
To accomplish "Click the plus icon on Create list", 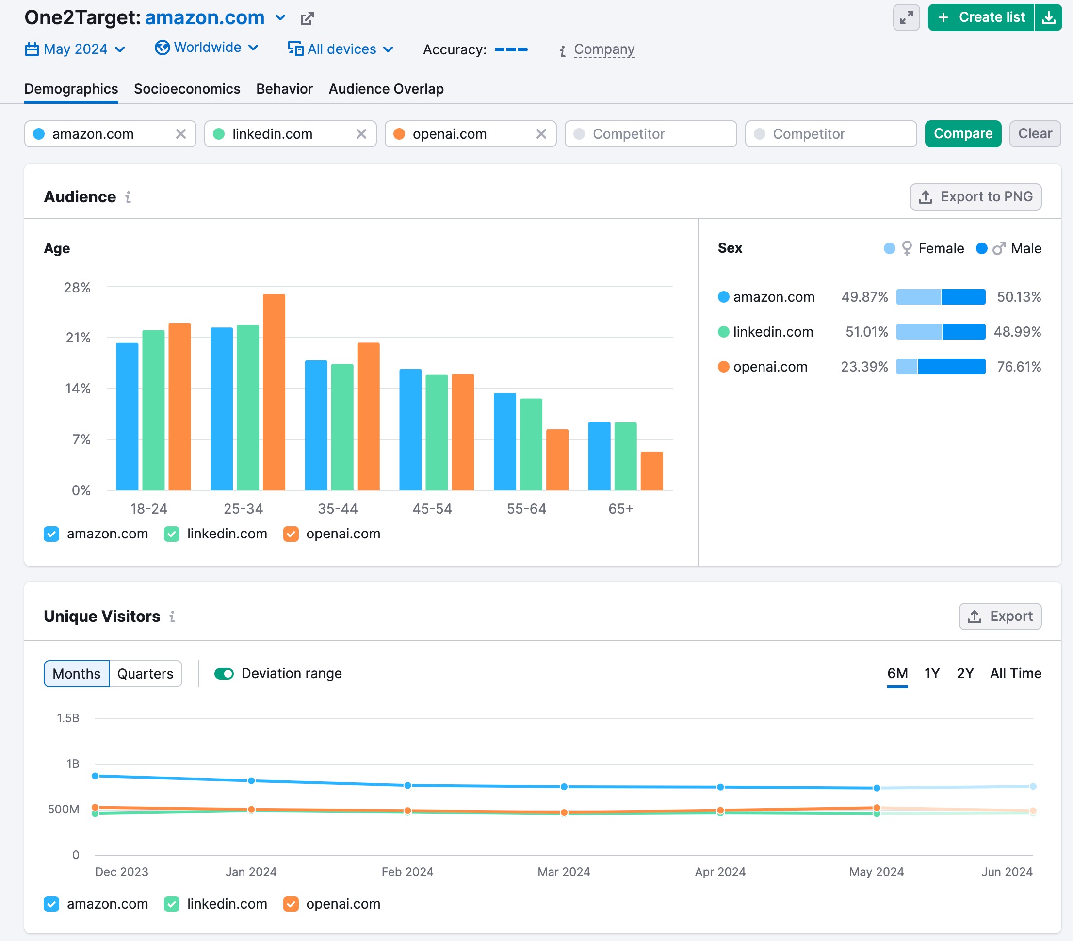I will (x=943, y=18).
